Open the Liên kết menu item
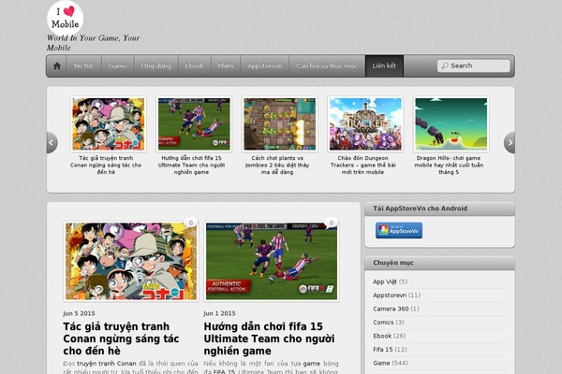The image size is (562, 374). click(x=384, y=65)
